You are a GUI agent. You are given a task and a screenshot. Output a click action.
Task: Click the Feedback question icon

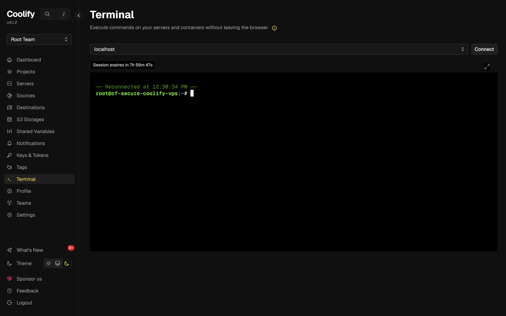9,291
